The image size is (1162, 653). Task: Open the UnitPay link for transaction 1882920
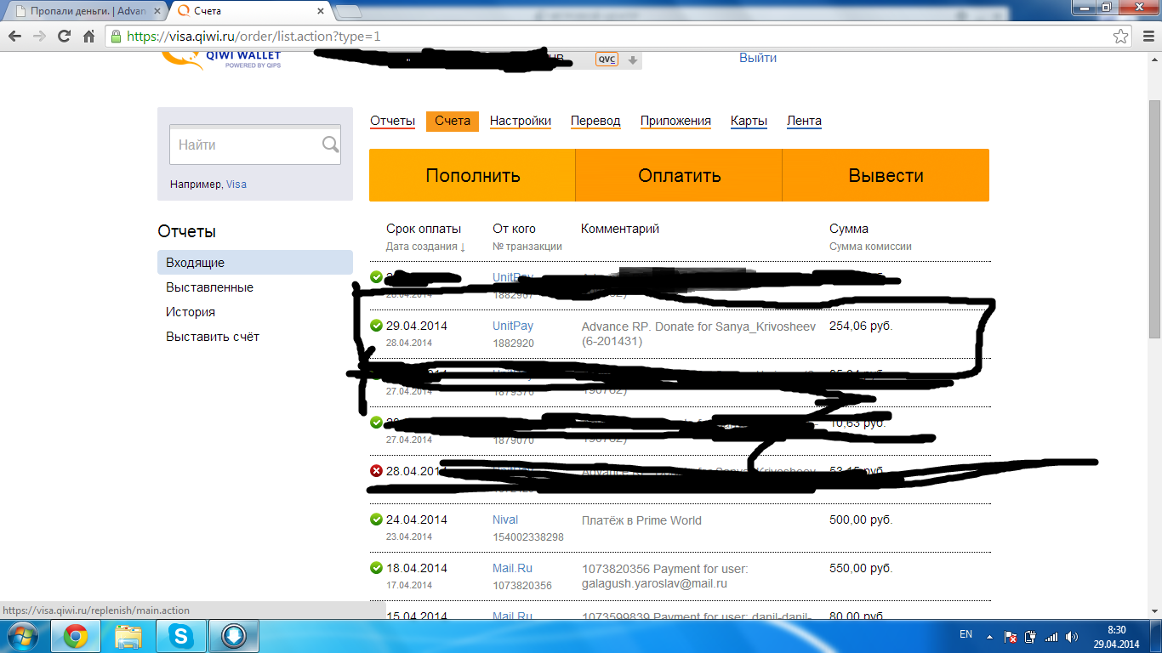513,326
